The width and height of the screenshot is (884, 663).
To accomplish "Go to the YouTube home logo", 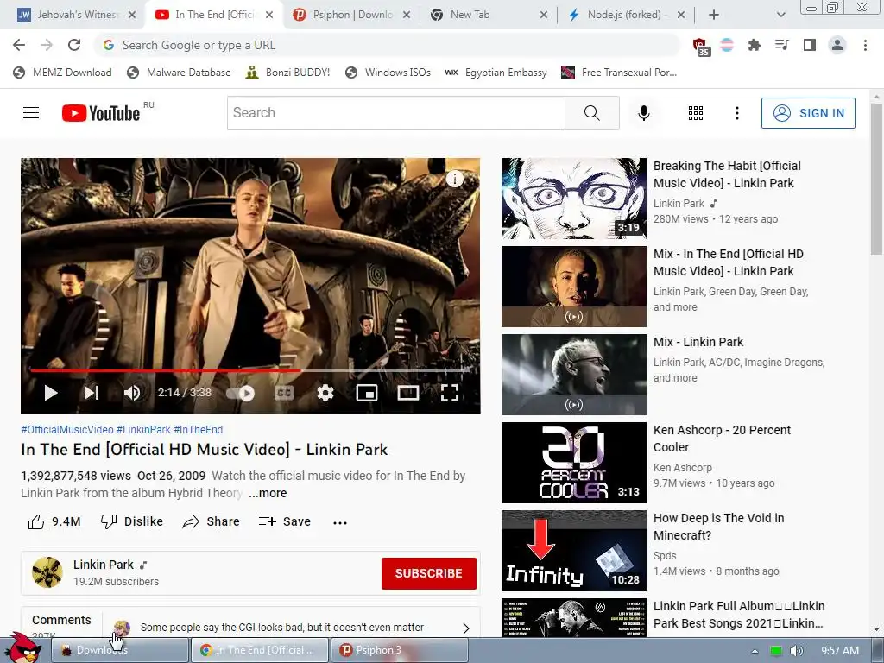I will tap(101, 113).
